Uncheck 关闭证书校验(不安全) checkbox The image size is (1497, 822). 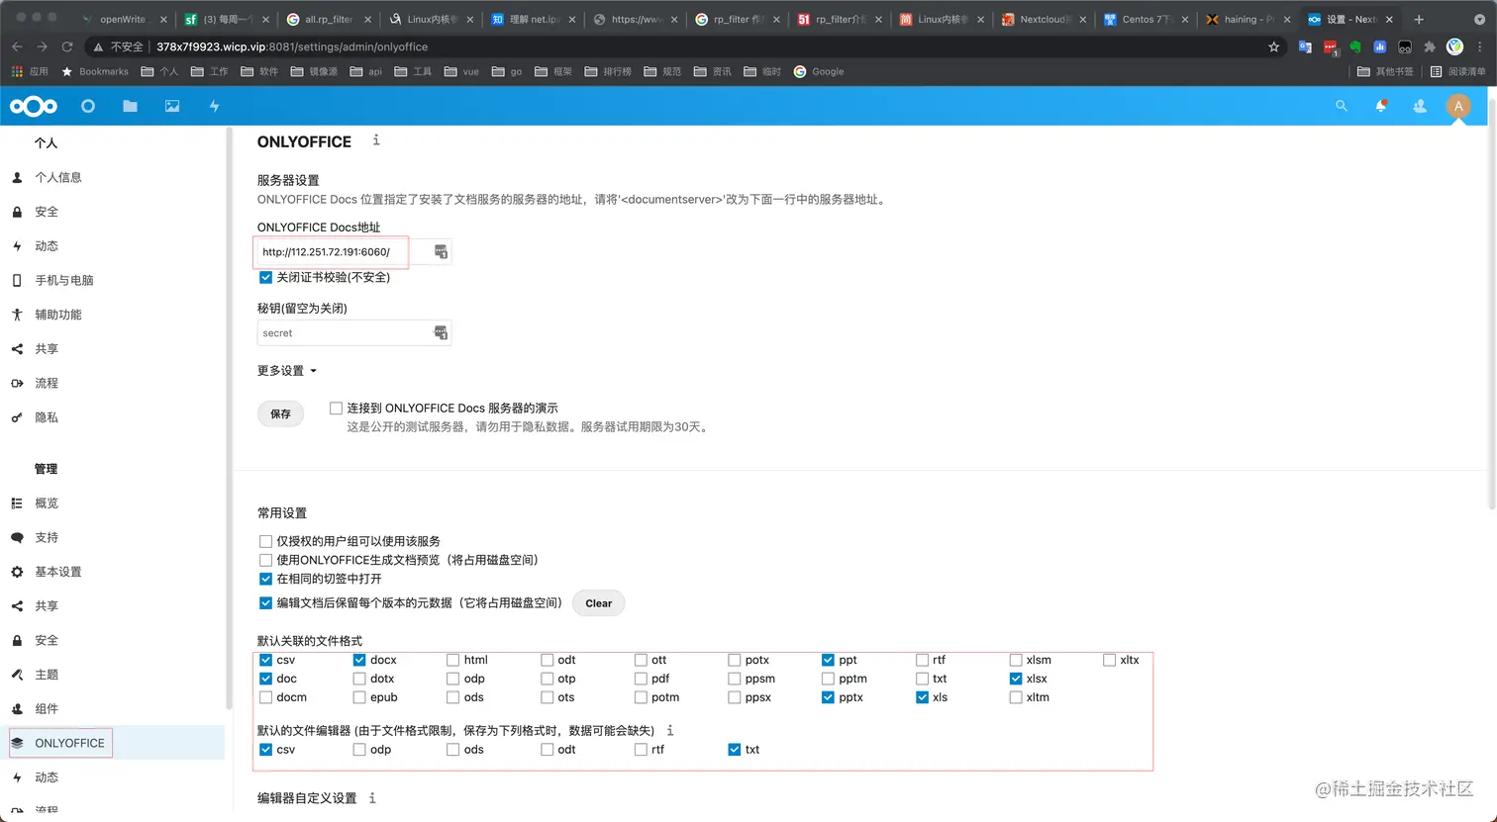click(x=265, y=278)
